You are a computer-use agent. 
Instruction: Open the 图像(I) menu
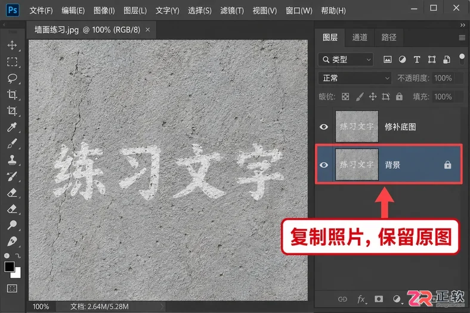pyautogui.click(x=104, y=11)
